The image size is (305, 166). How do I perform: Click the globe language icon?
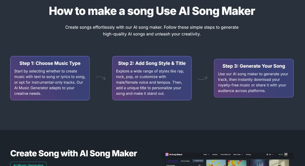(x=267, y=155)
